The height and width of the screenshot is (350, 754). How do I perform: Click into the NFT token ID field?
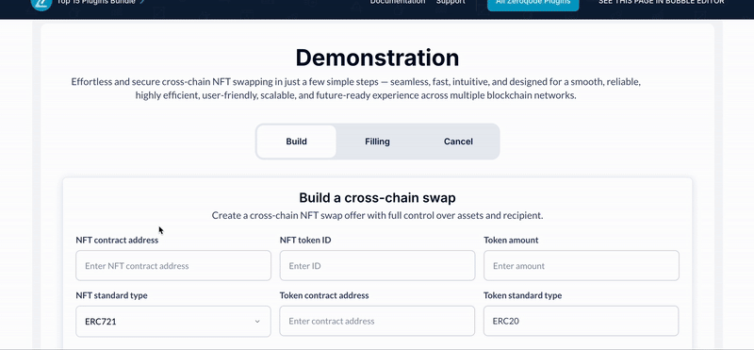pyautogui.click(x=378, y=266)
